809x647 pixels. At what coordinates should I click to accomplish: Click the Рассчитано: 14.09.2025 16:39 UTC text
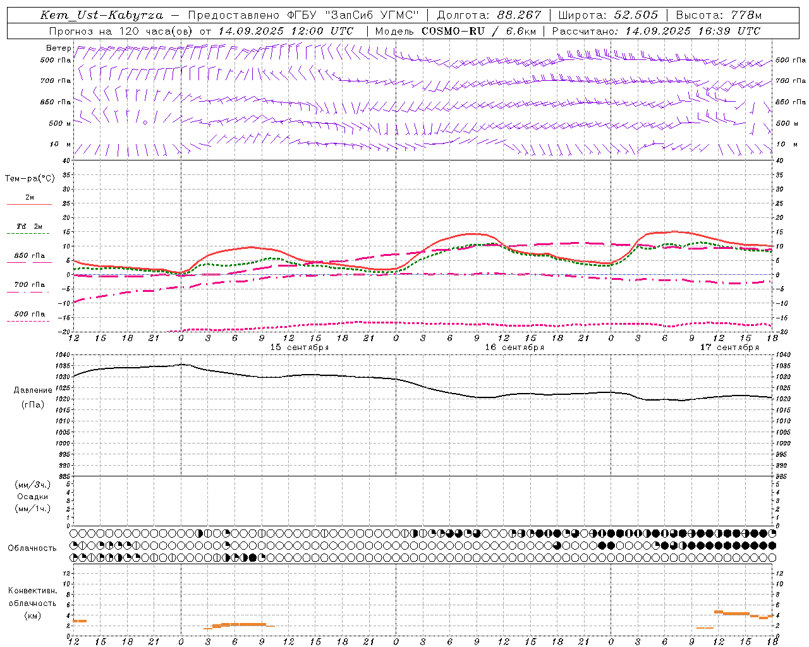(x=656, y=31)
